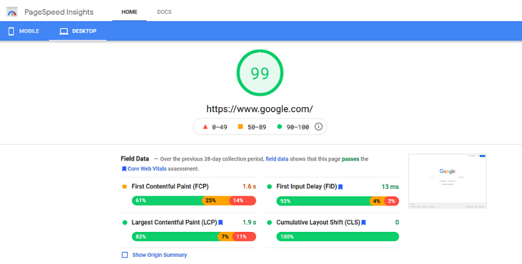The height and width of the screenshot is (264, 522).
Task: Click the orange square 50-89 legend icon
Action: pos(240,127)
